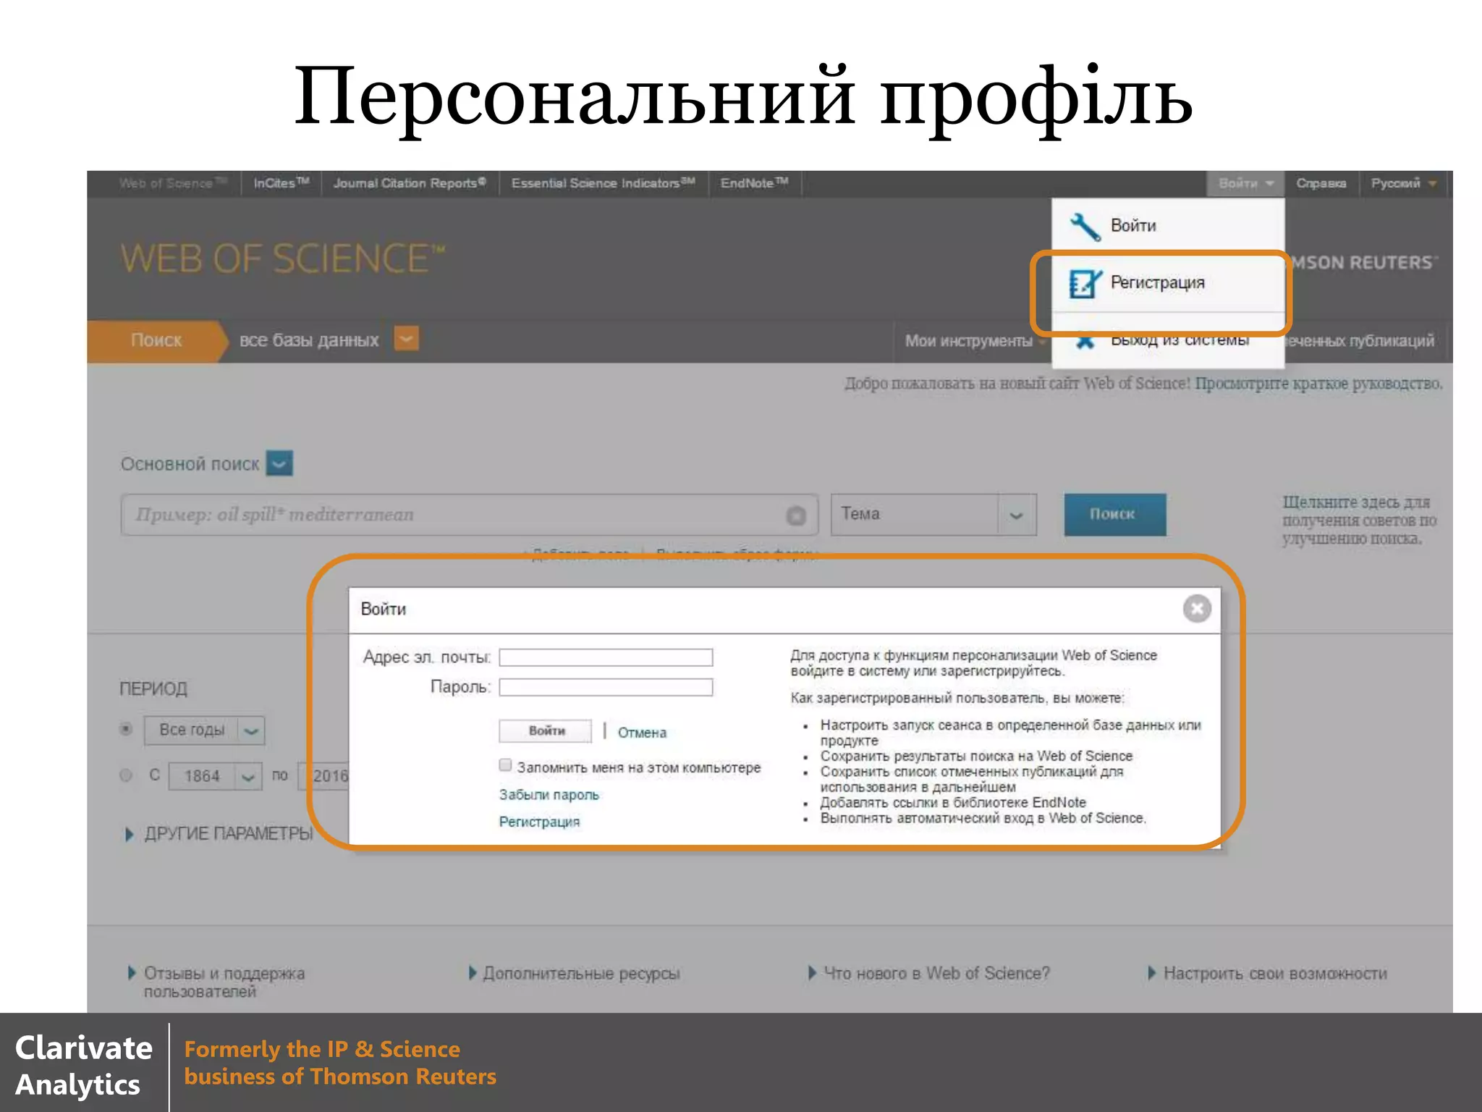The height and width of the screenshot is (1112, 1482).
Task: Open the Справка help link
Action: tap(1321, 184)
